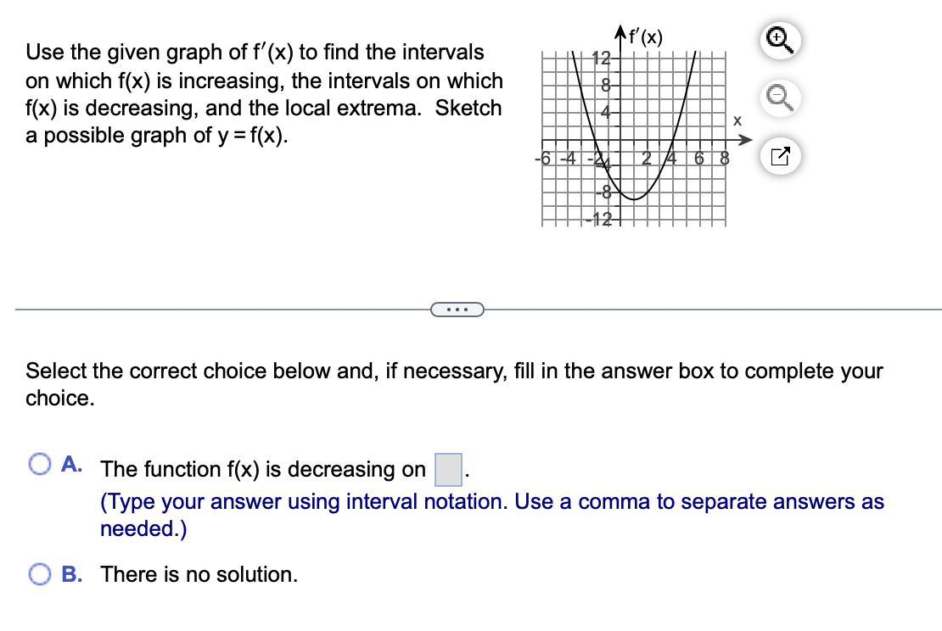Expand the collapsed section via the ellipsis control
Image resolution: width=942 pixels, height=631 pixels.
pyautogui.click(x=458, y=310)
